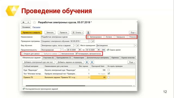Click passing score cell 80
174x98 pixels.
[98, 77]
